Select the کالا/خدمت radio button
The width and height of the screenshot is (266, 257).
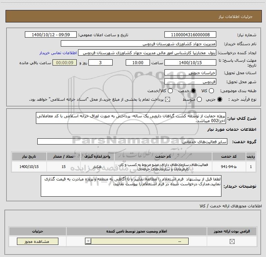170,91
